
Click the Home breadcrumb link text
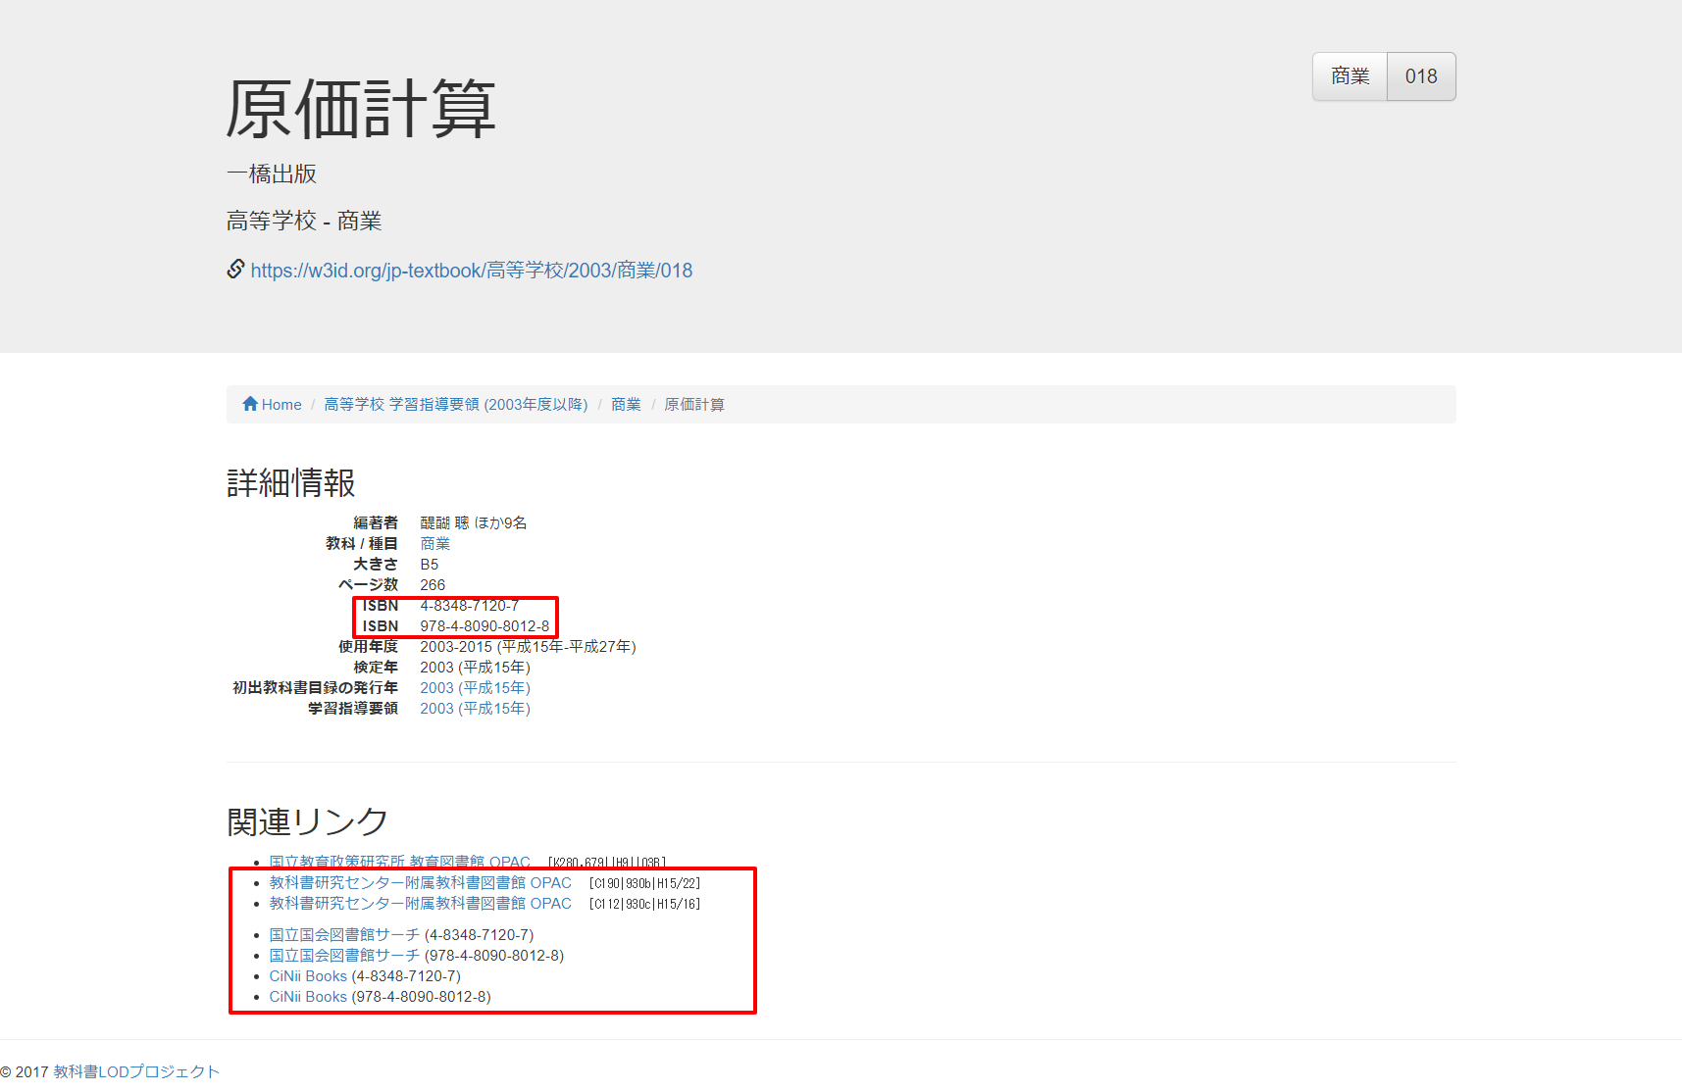280,403
